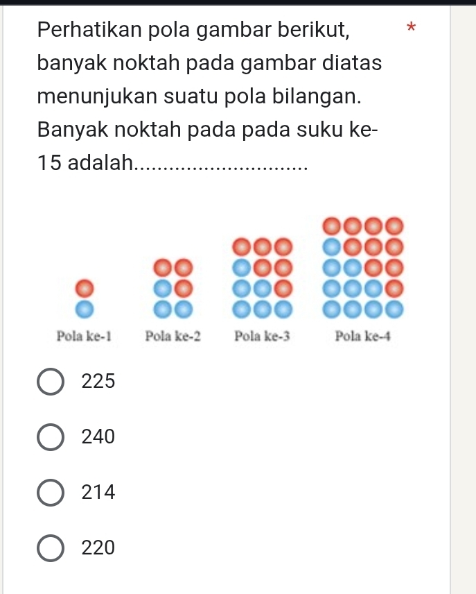This screenshot has height=594, width=476.
Task: Pick the 220 radio button
Action: pos(51,548)
